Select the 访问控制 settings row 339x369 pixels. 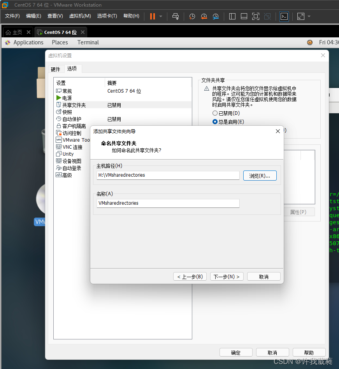click(x=72, y=133)
